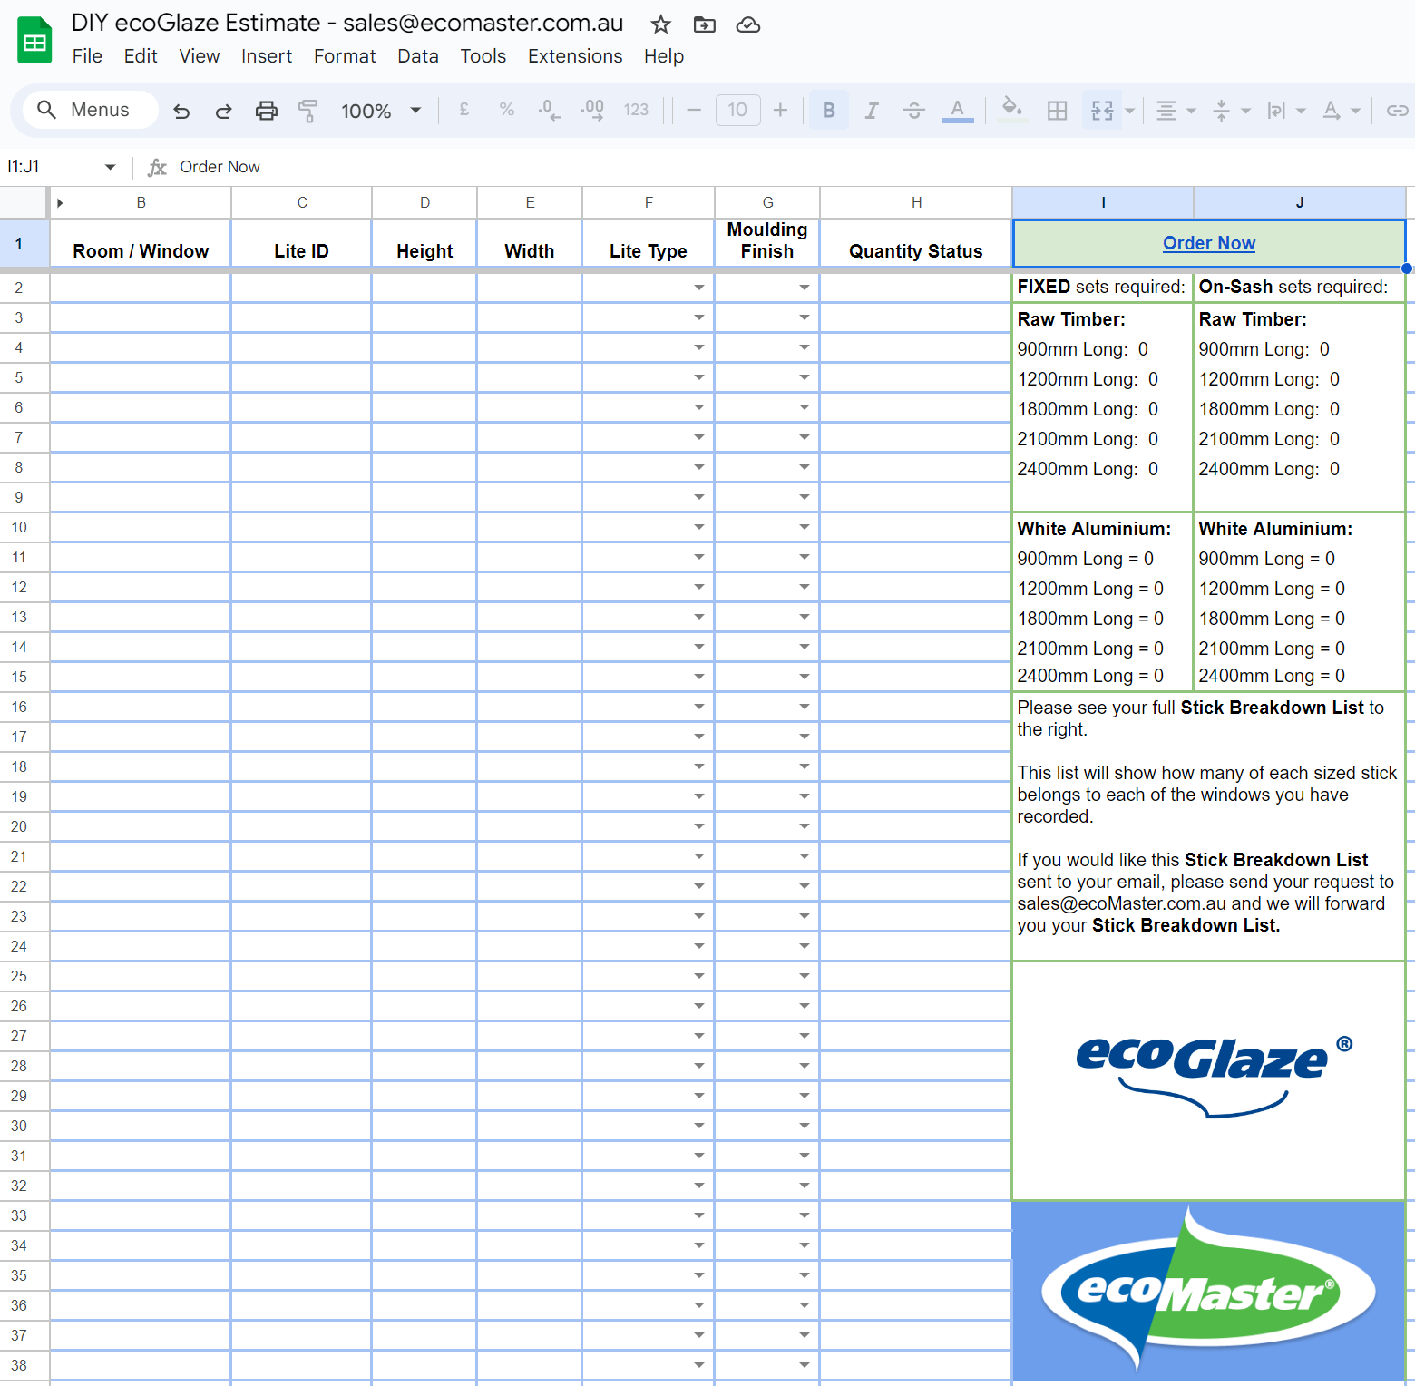Open the Insert menu
The width and height of the screenshot is (1415, 1386).
click(267, 56)
